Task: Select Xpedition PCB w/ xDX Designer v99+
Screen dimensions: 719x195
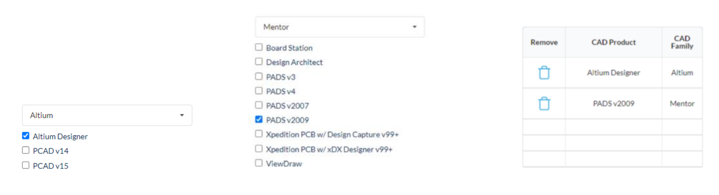Action: point(258,149)
